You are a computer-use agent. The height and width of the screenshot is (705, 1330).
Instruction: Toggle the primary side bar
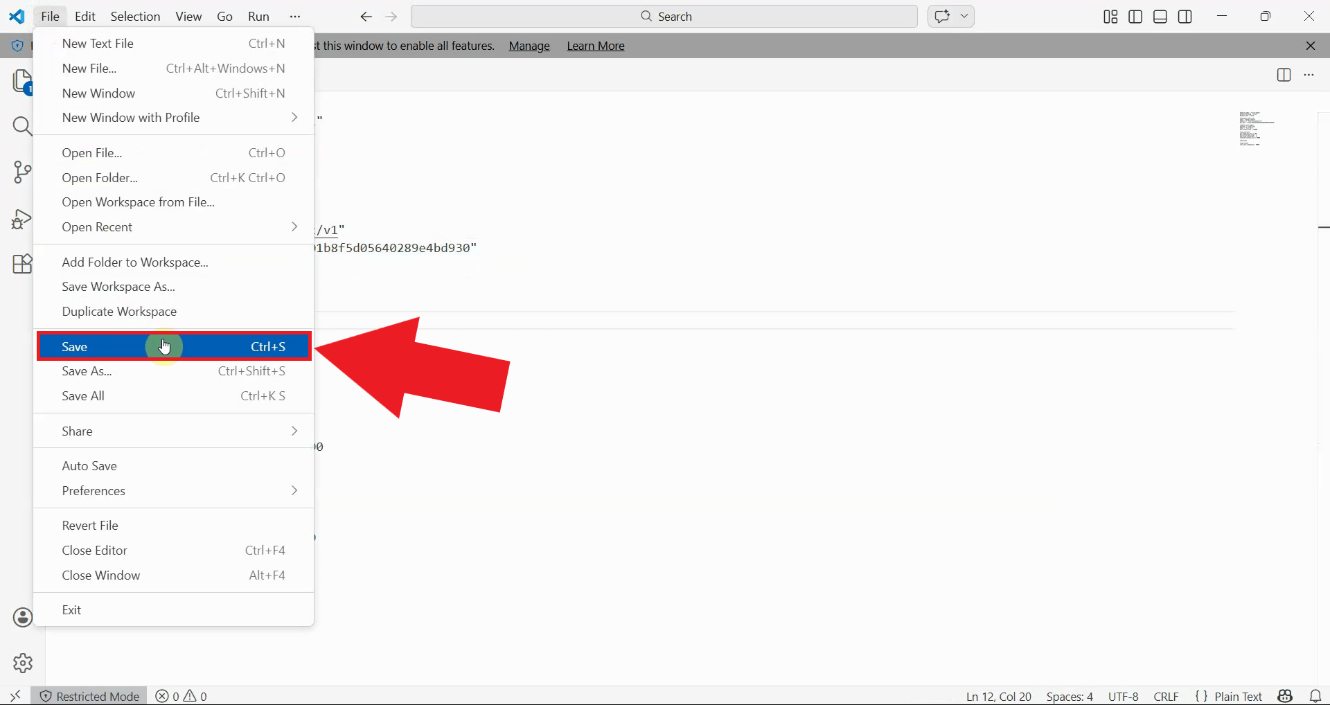1135,16
